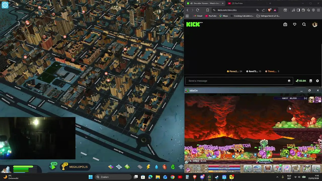Open Discord from the taskbar
322x181 pixels.
pyautogui.click(x=202, y=177)
